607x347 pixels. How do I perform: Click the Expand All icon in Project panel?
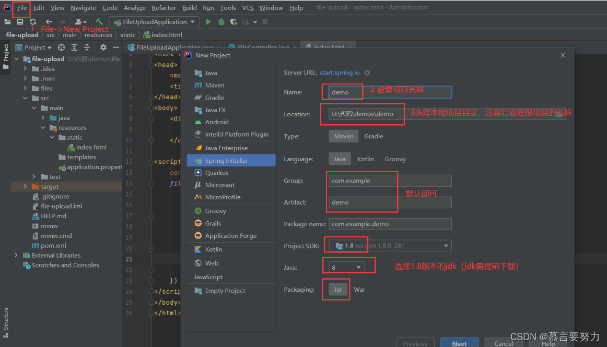click(x=74, y=47)
